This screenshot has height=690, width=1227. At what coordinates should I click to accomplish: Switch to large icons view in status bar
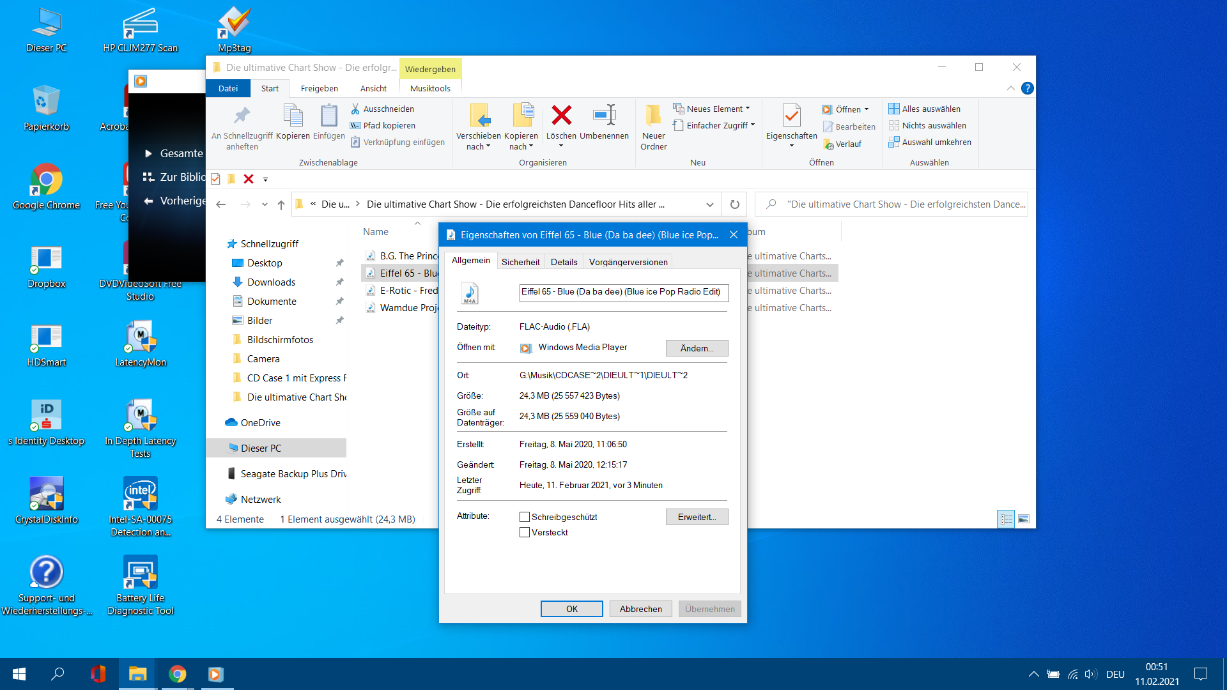pyautogui.click(x=1024, y=519)
